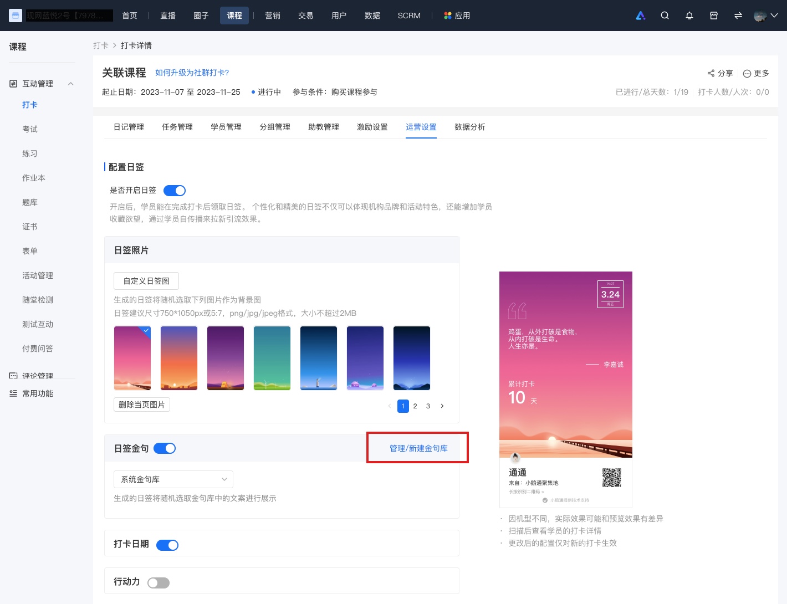Select the pink sunset background thumbnail
This screenshot has height=604, width=787.
(x=132, y=358)
